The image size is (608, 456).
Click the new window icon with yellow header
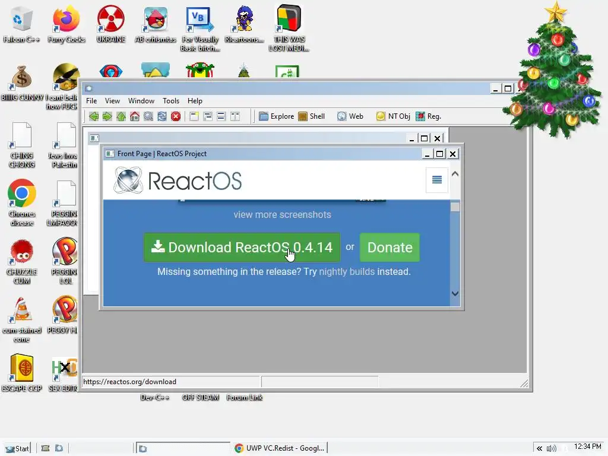(x=194, y=116)
